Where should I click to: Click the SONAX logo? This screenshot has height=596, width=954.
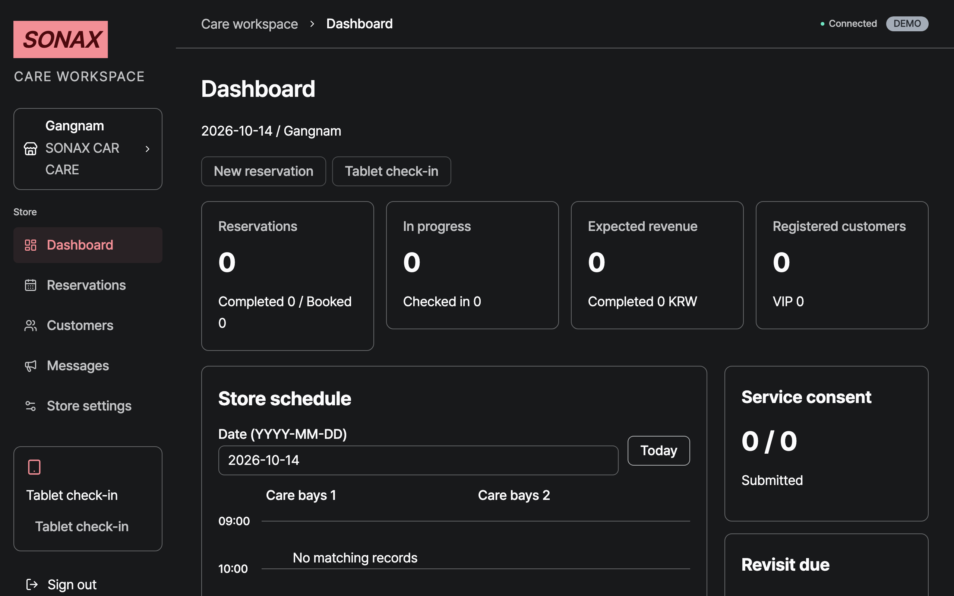click(x=60, y=39)
